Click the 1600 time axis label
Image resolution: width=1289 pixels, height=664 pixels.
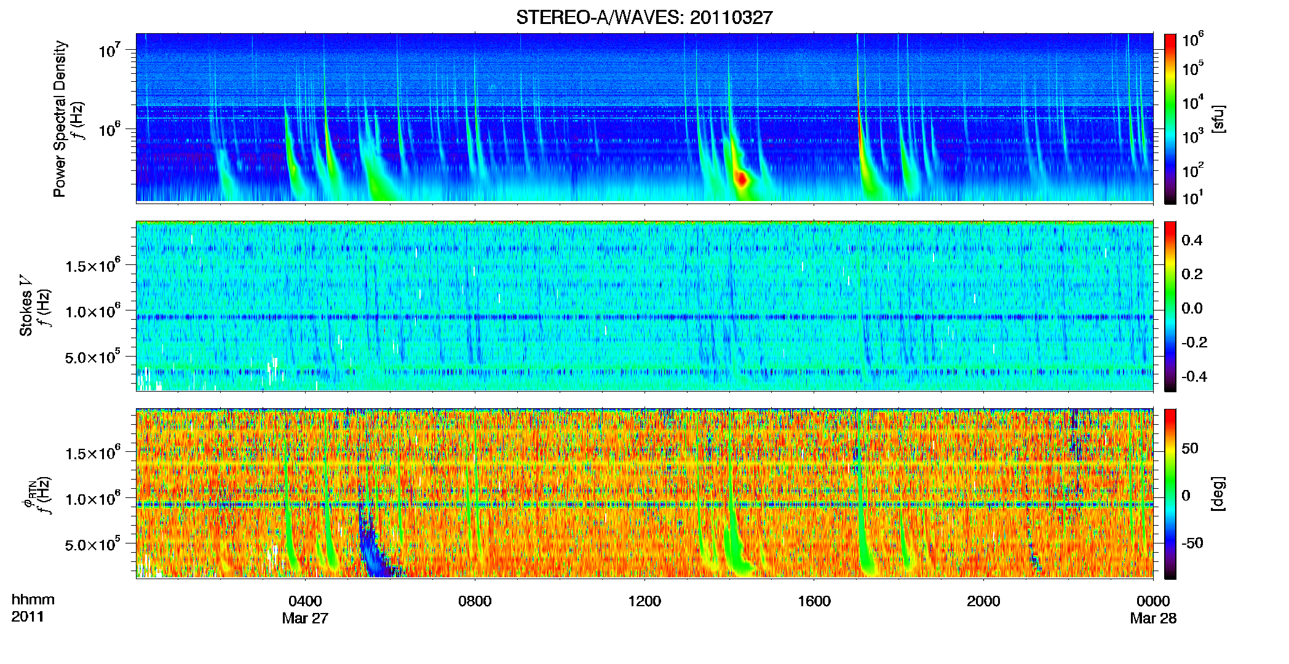click(814, 601)
